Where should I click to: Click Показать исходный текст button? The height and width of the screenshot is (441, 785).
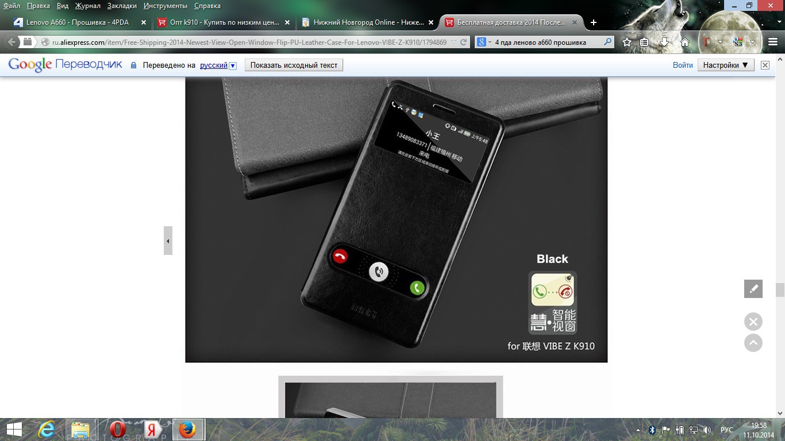click(294, 65)
